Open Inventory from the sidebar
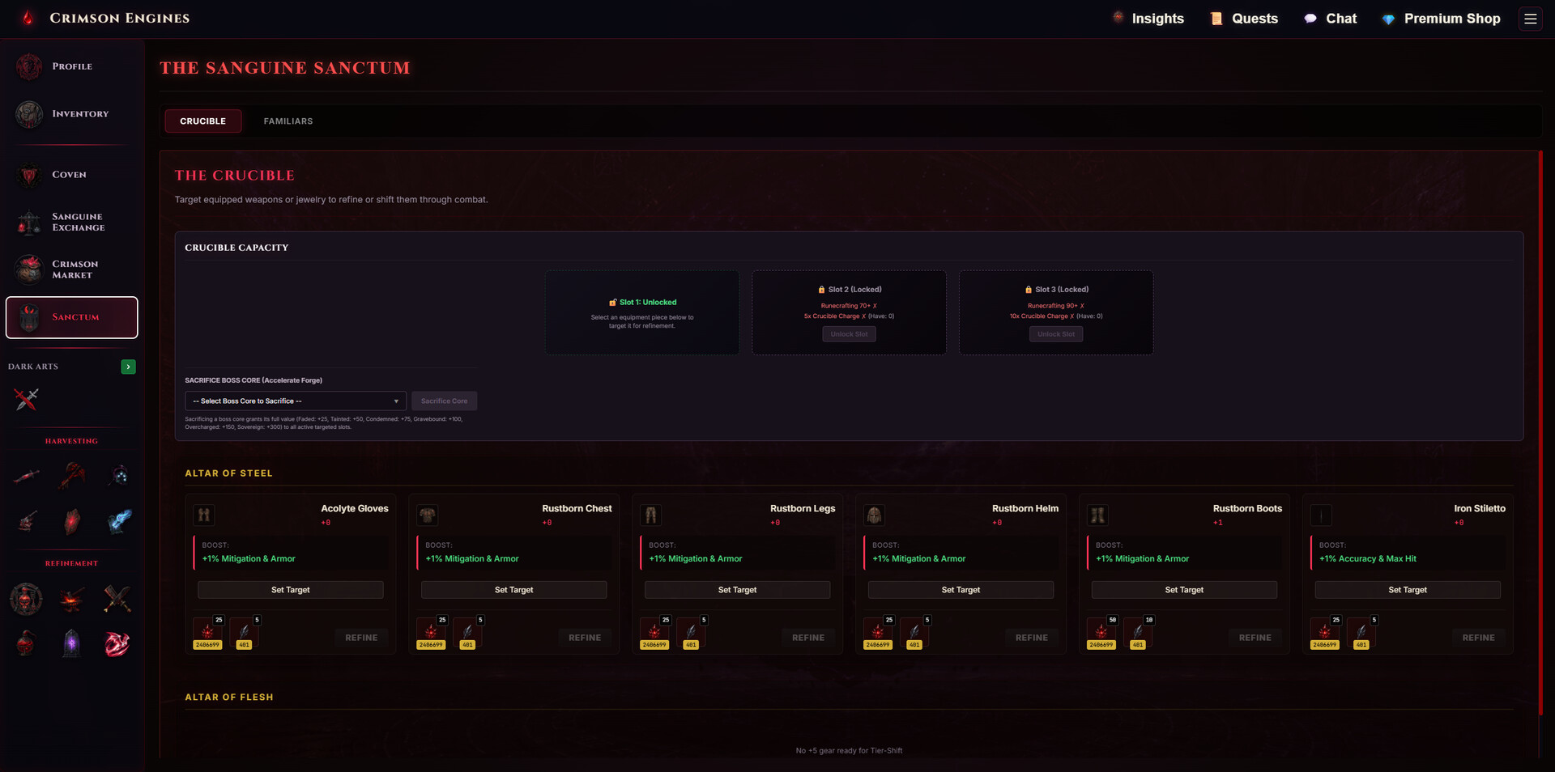 coord(71,114)
